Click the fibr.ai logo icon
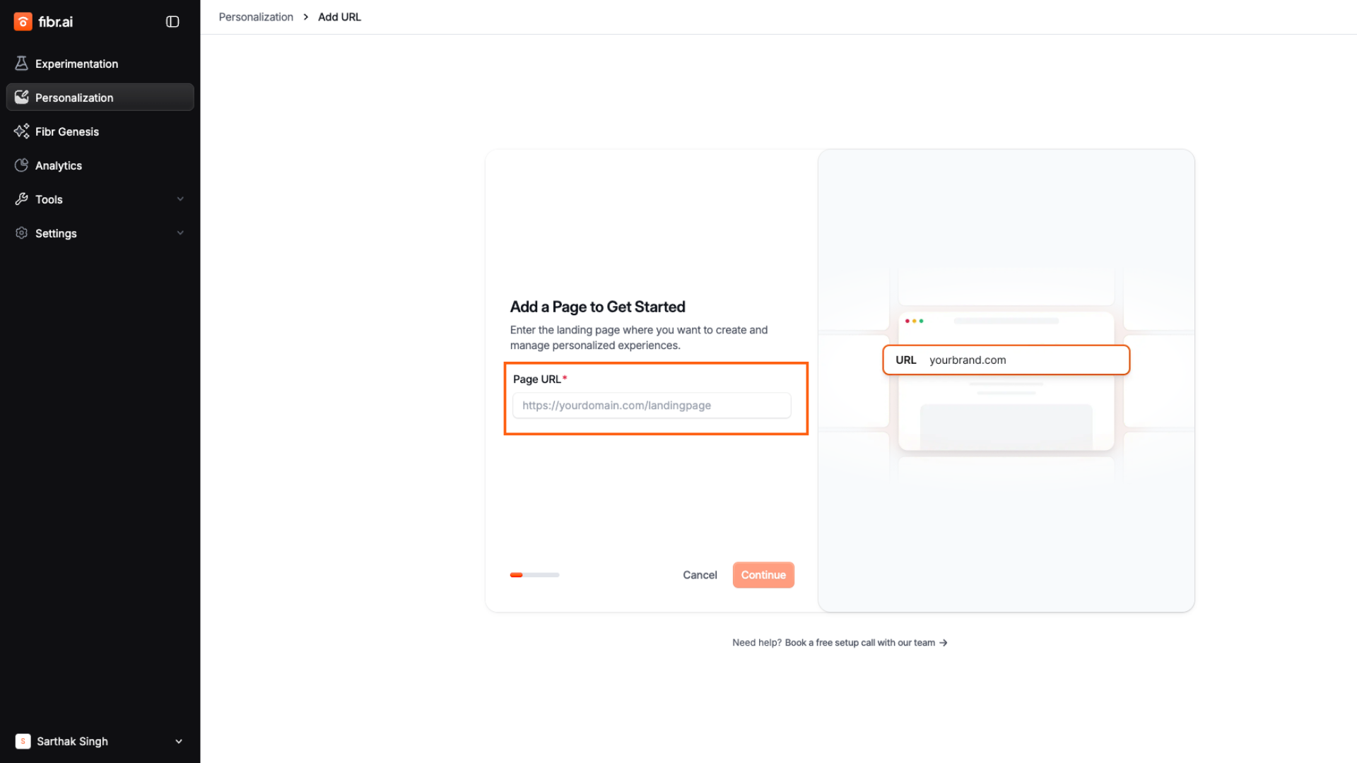Image resolution: width=1357 pixels, height=763 pixels. coord(23,22)
